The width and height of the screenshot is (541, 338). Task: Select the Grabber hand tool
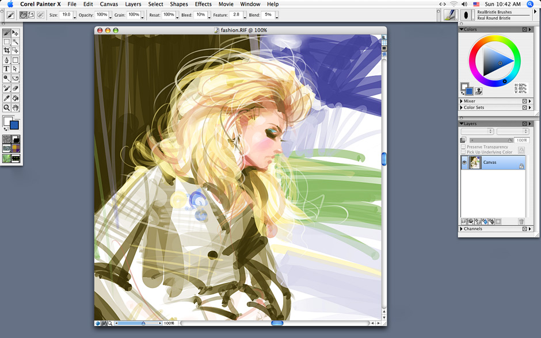tap(16, 108)
